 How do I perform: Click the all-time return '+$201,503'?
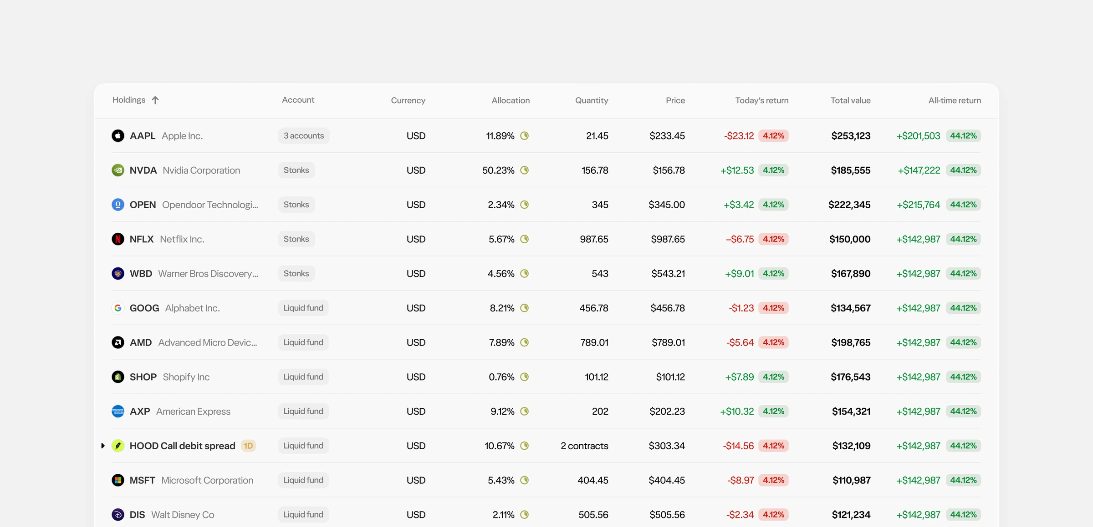[918, 136]
